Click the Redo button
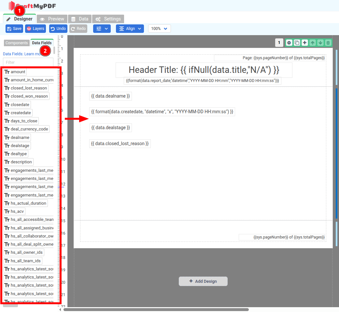The image size is (339, 314). 78,29
